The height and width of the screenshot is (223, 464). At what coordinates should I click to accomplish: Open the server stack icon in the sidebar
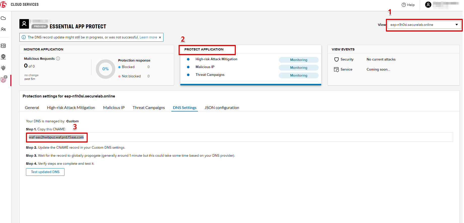4,46
